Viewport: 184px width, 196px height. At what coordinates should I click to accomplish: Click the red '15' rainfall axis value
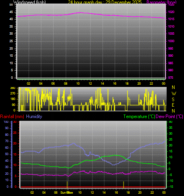tap(15, 155)
